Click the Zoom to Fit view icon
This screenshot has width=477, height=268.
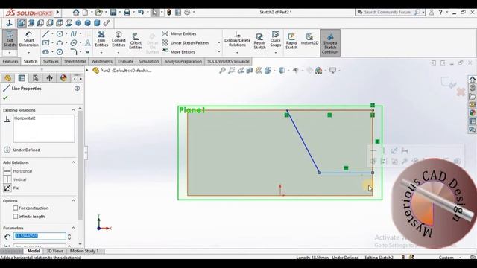pyautogui.click(x=222, y=71)
